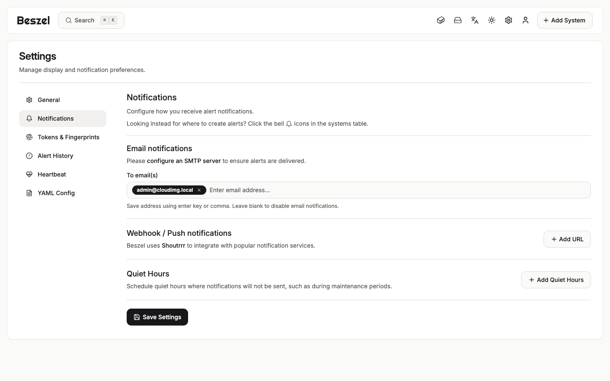The height and width of the screenshot is (381, 610).
Task: Click the Add URL button
Action: 567,239
